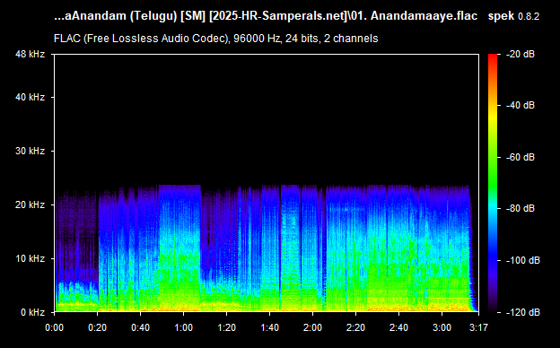Select the 1:40 time marker

269,327
